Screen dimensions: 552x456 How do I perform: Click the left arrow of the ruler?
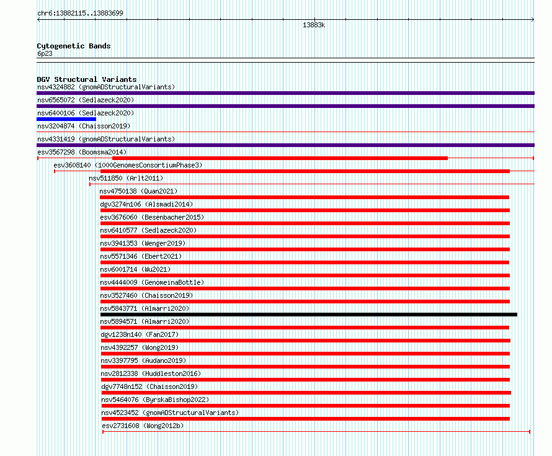click(x=38, y=20)
